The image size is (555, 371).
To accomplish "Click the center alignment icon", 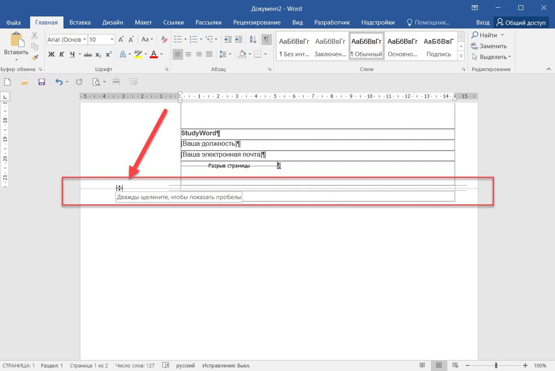I will [x=188, y=55].
